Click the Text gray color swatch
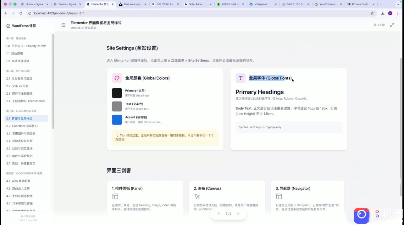This screenshot has width=404, height=225. [x=117, y=106]
